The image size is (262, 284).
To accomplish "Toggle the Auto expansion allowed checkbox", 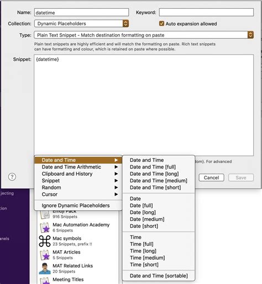I will pos(161,24).
